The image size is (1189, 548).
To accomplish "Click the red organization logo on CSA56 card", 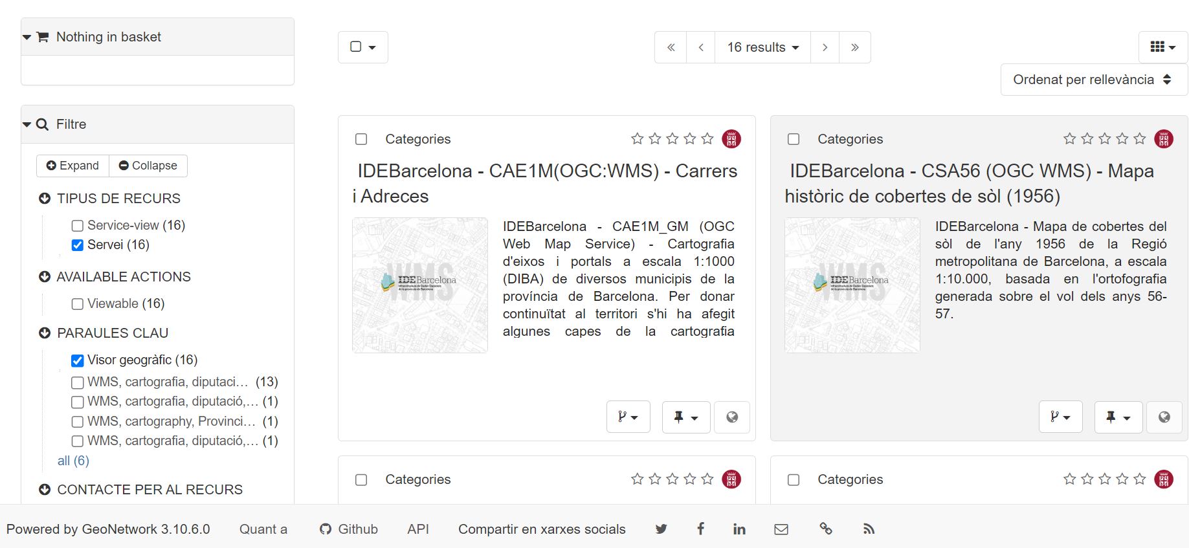I will pos(1164,139).
